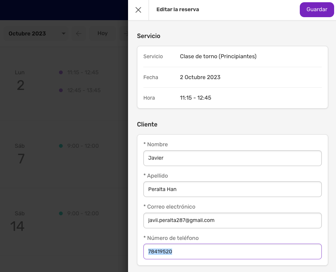
Task: Open the 9:00 - 12:00 booking on Sáb 7
Action: tap(83, 146)
